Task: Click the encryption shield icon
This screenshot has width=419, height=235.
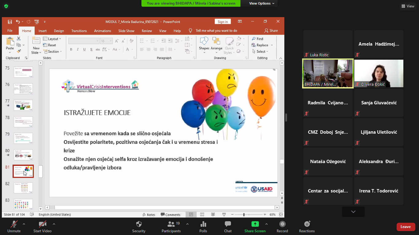Action: pos(6,6)
